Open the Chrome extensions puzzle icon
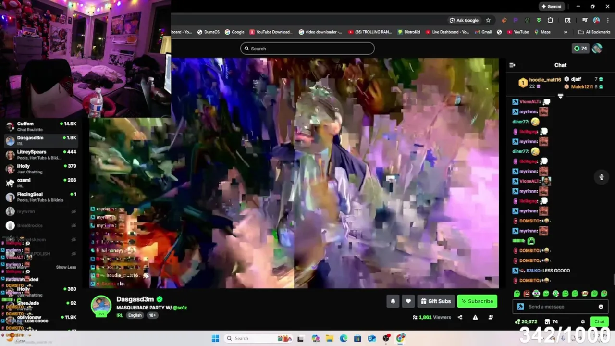The width and height of the screenshot is (615, 346). click(x=550, y=20)
